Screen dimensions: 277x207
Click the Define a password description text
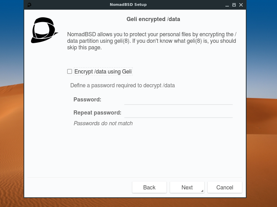123,85
